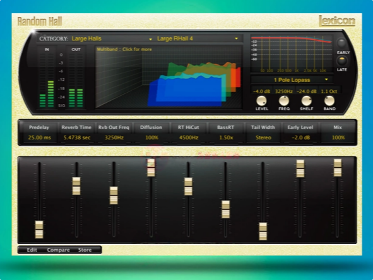Click the Compare button
The height and width of the screenshot is (280, 373).
click(58, 250)
